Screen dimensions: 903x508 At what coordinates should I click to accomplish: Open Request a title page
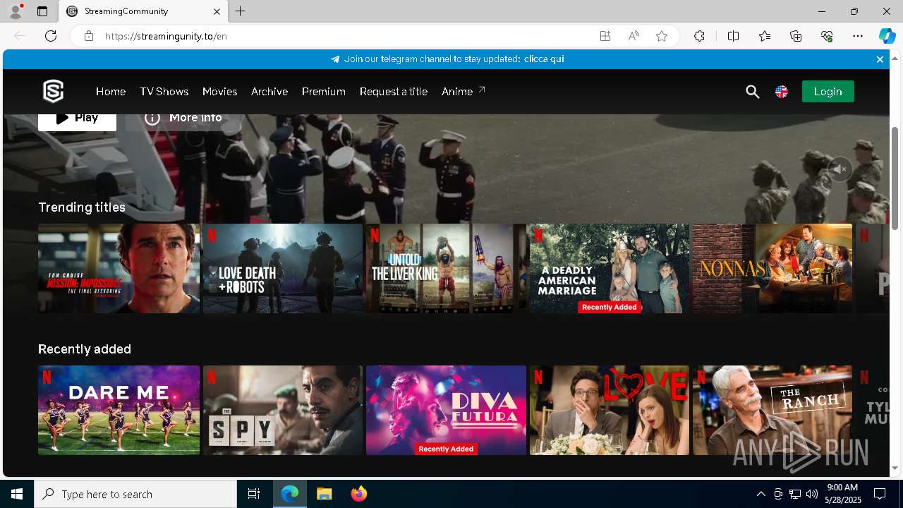pos(394,92)
